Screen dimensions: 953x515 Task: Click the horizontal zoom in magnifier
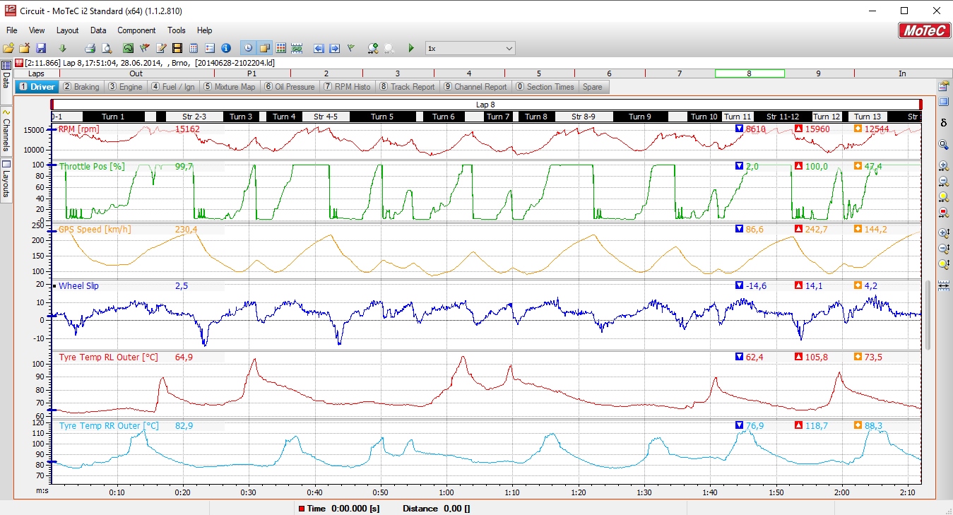943,166
